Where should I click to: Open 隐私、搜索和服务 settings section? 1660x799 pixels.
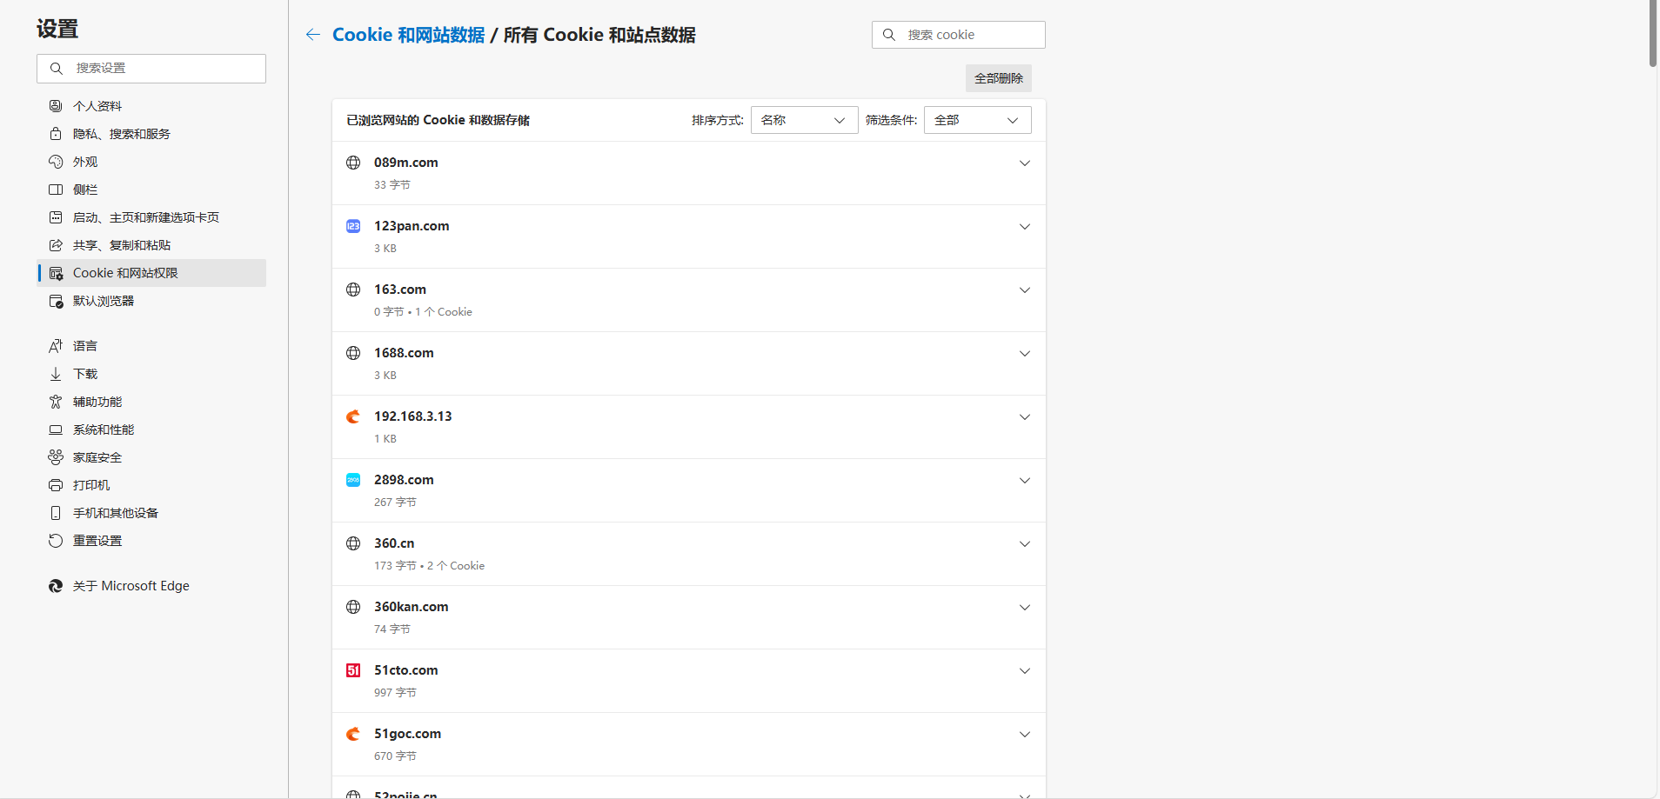click(x=151, y=134)
